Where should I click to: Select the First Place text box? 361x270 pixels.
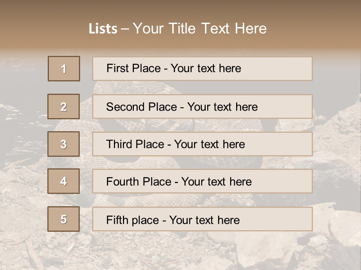(202, 69)
